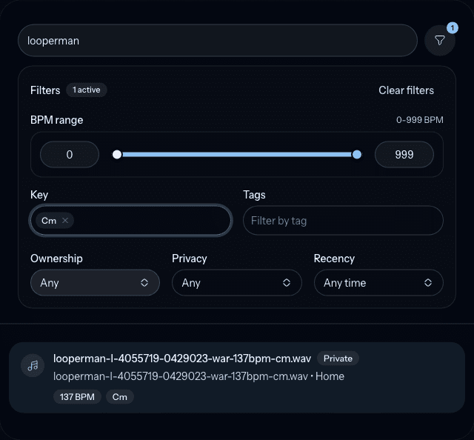Click Clear filters

pyautogui.click(x=406, y=90)
